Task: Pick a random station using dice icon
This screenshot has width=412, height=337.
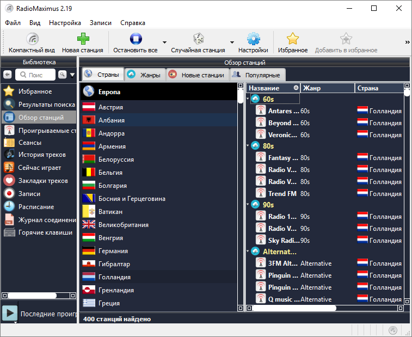Action: 198,40
